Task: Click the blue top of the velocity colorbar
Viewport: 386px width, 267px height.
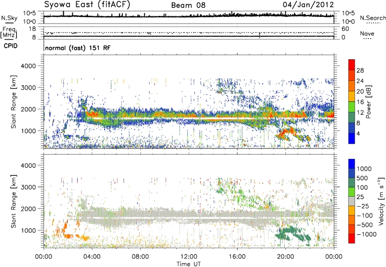Action: (352, 164)
